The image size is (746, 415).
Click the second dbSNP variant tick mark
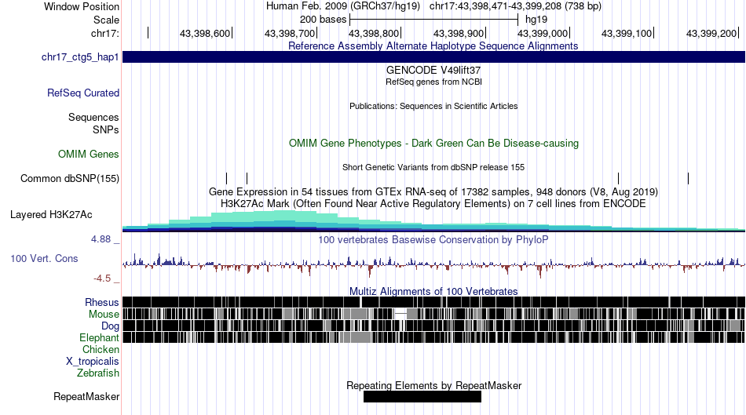click(247, 178)
